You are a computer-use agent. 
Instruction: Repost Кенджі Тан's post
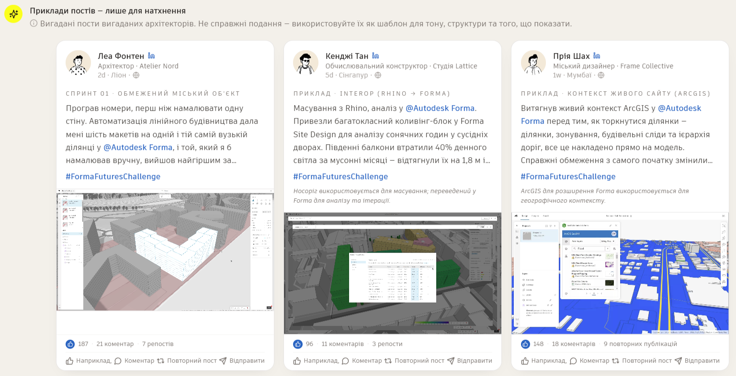414,361
